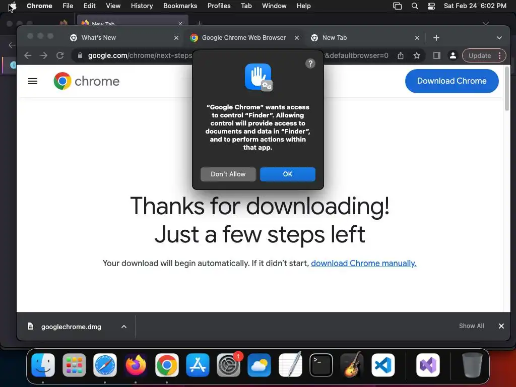This screenshot has width=516, height=387.
Task: Expand the tab search chevron
Action: (x=499, y=38)
